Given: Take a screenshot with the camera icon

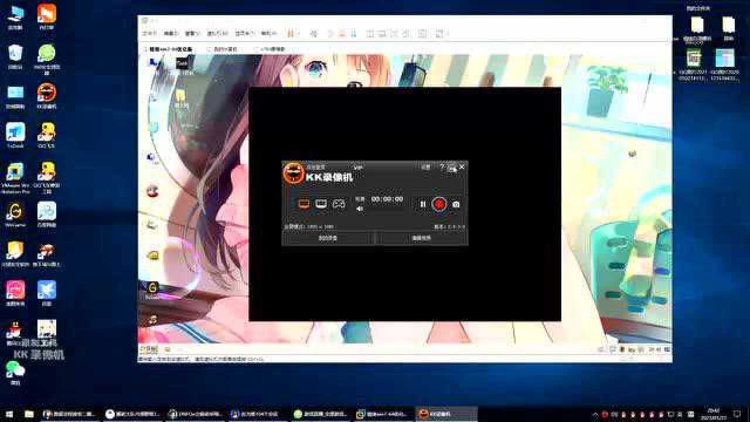Looking at the screenshot, I should click(x=456, y=205).
